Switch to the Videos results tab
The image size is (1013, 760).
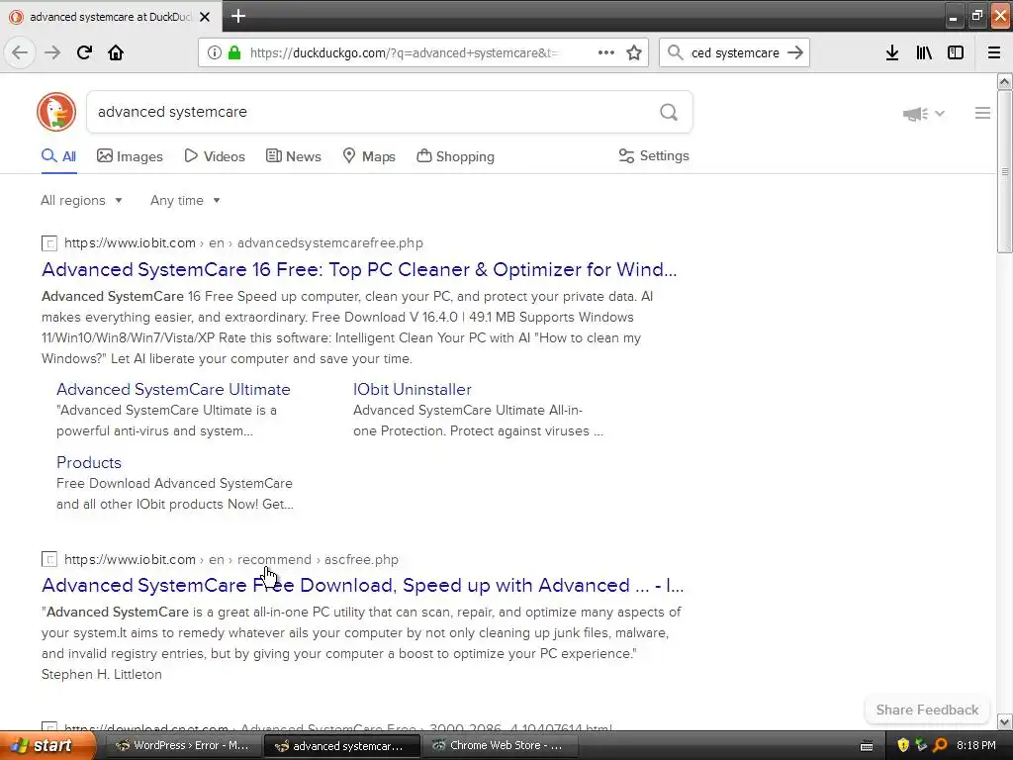pyautogui.click(x=215, y=156)
